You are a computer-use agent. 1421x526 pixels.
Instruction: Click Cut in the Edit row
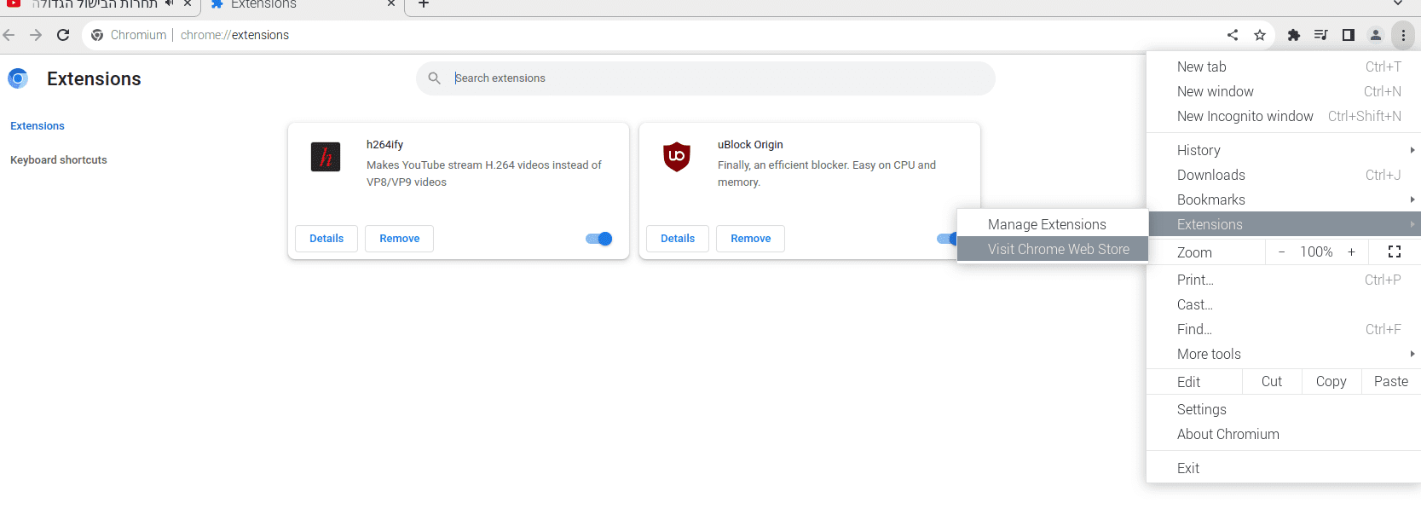click(1272, 381)
